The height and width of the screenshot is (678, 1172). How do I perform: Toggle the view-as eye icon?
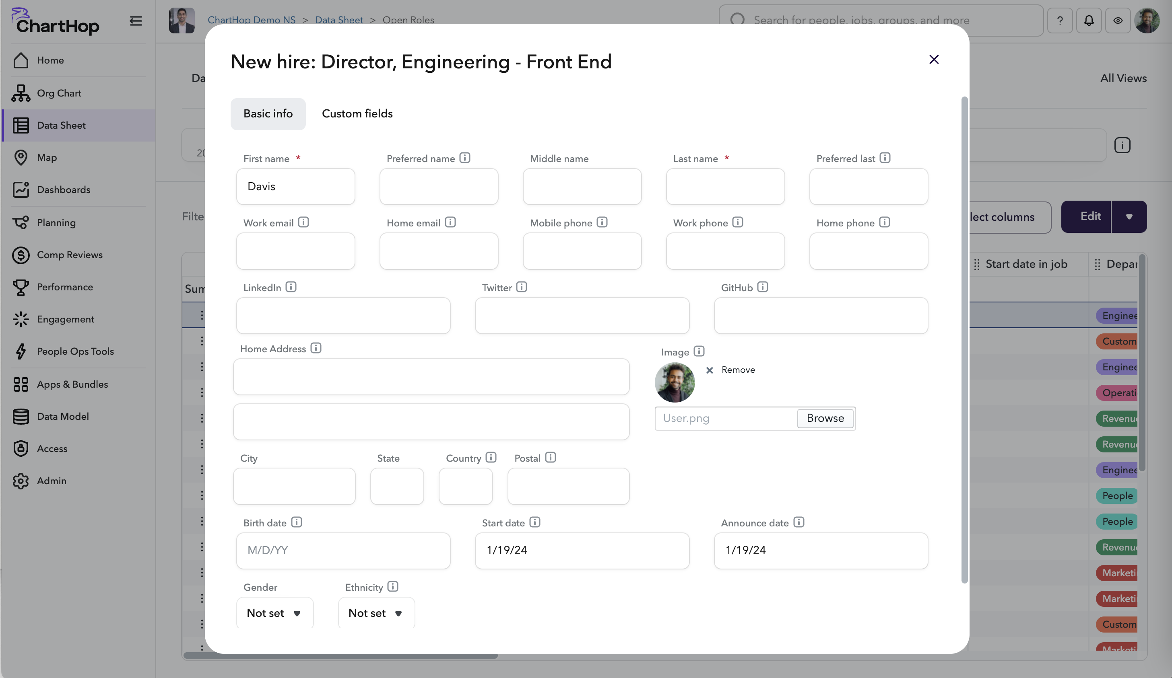[1118, 20]
